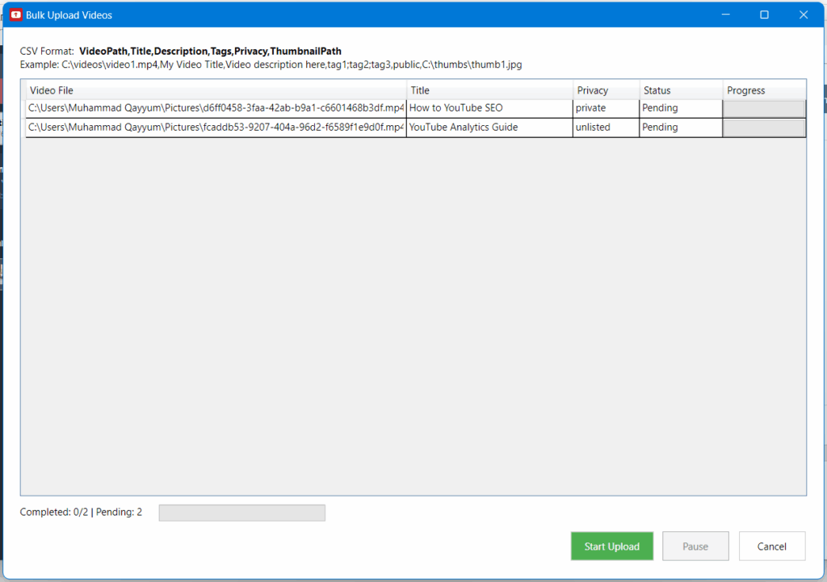Click Pending status of YouTube Analytics Guide
Viewport: 827px width, 582px height.
pos(681,128)
